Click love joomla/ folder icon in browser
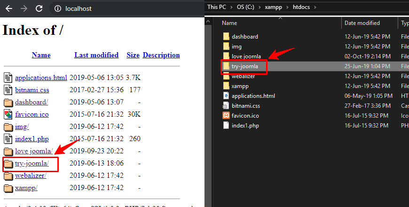 [8, 151]
